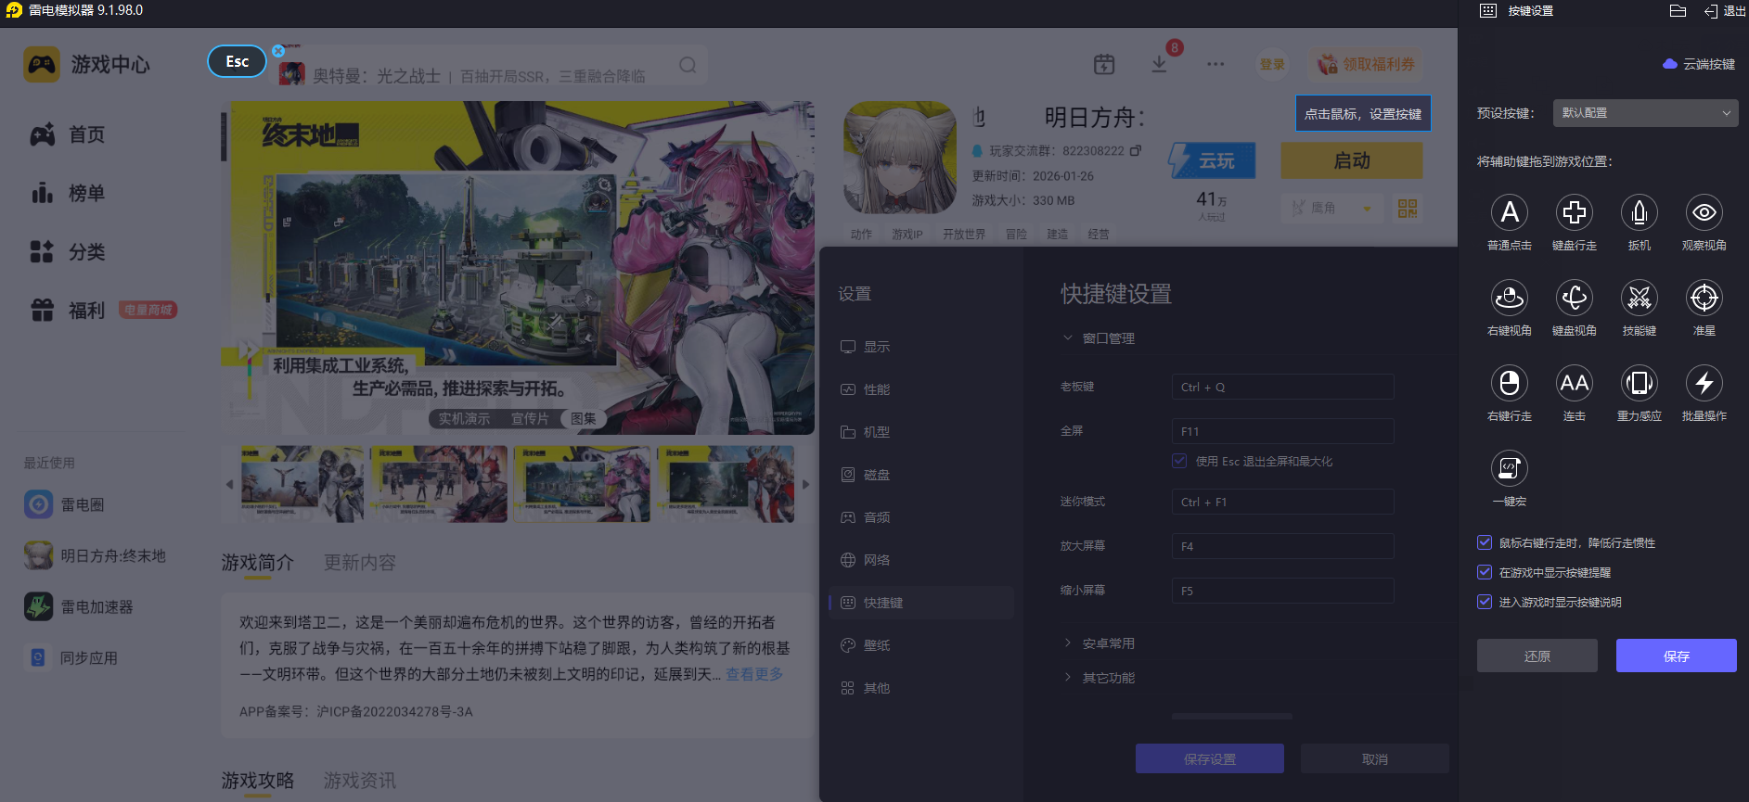
Task: Switch to 更新内容 tab
Action: pyautogui.click(x=359, y=563)
